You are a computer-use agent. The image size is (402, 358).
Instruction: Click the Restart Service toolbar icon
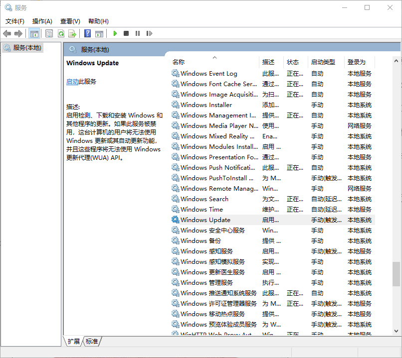tap(149, 33)
